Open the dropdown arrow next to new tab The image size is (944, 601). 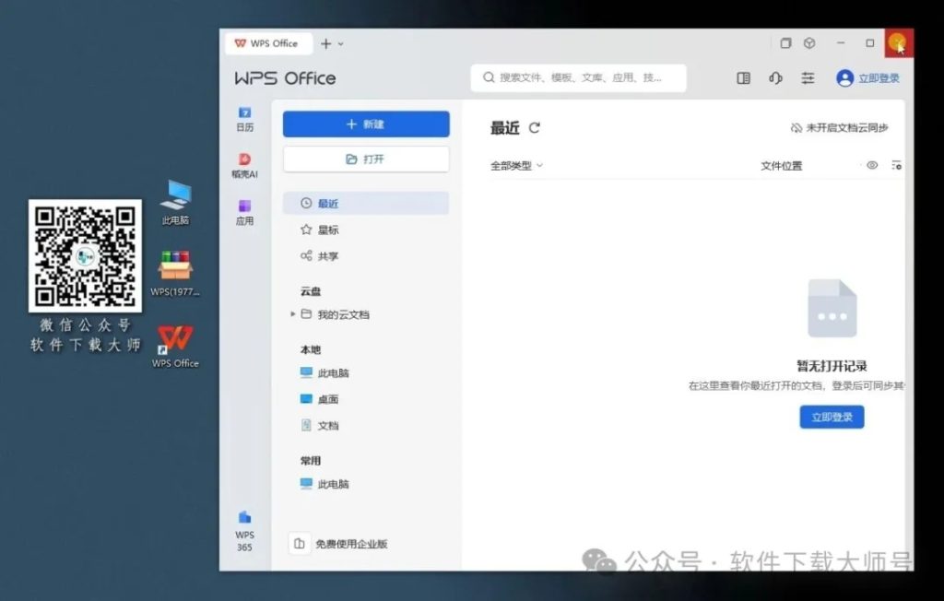point(340,43)
